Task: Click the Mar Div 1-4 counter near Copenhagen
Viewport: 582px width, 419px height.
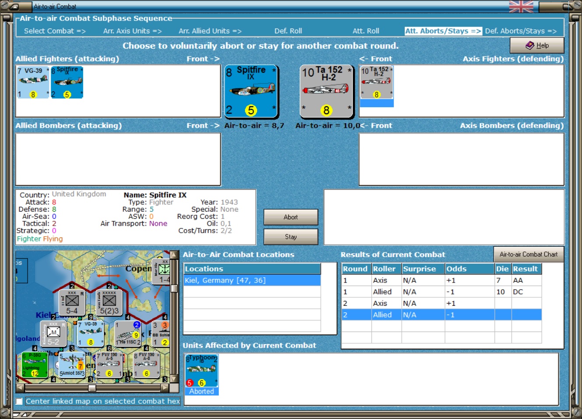Action: (161, 271)
